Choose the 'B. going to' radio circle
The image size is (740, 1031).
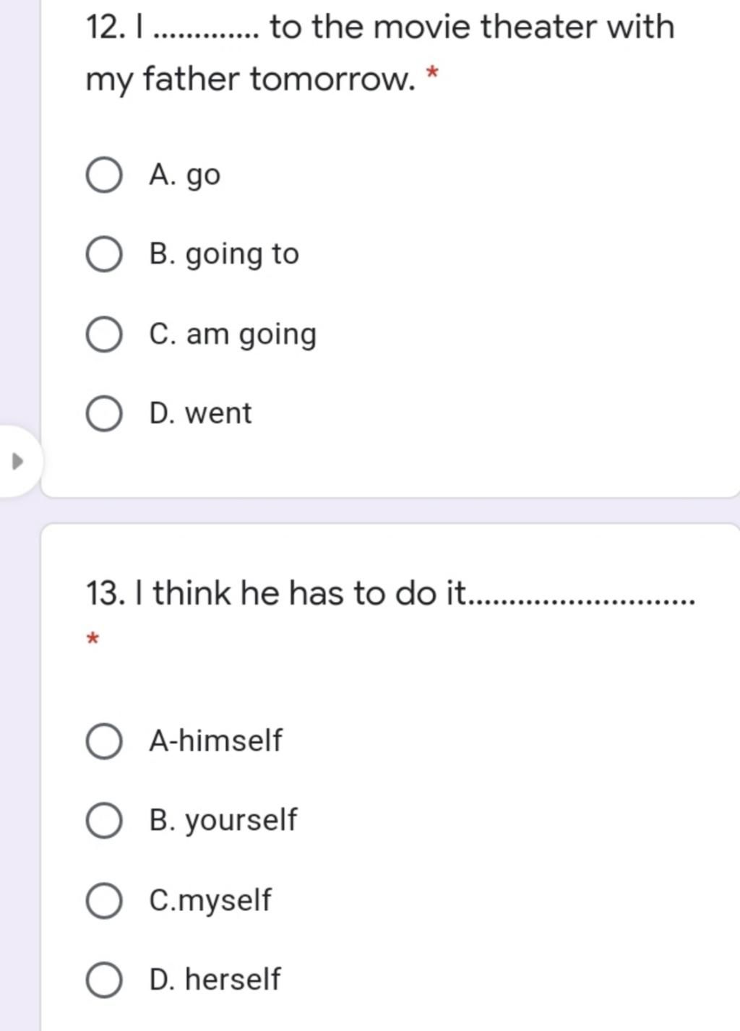tap(103, 254)
